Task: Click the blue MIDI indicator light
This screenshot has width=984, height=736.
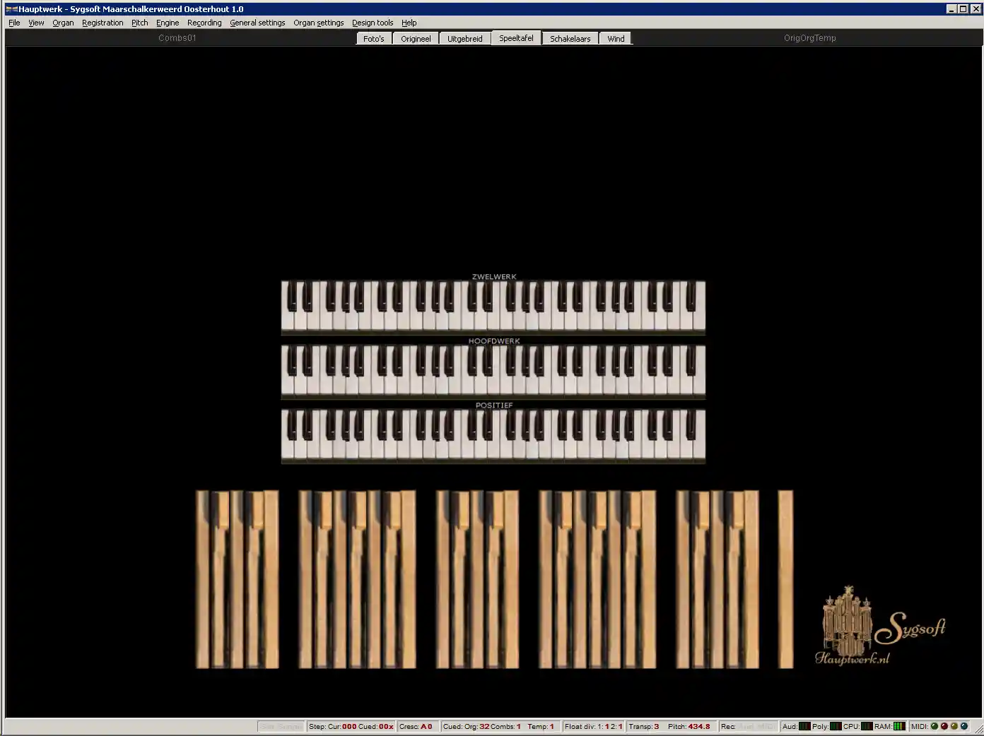Action: [964, 726]
